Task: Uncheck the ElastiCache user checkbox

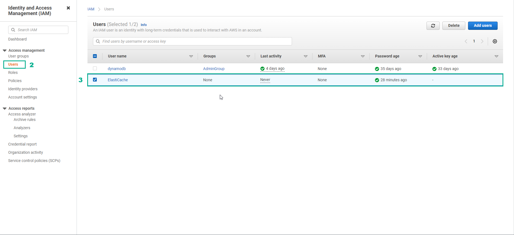Action: [x=95, y=80]
